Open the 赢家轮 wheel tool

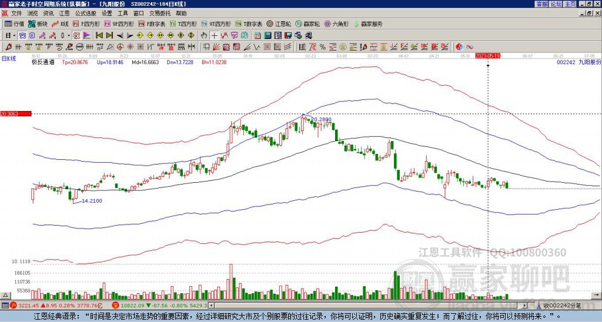click(307, 24)
